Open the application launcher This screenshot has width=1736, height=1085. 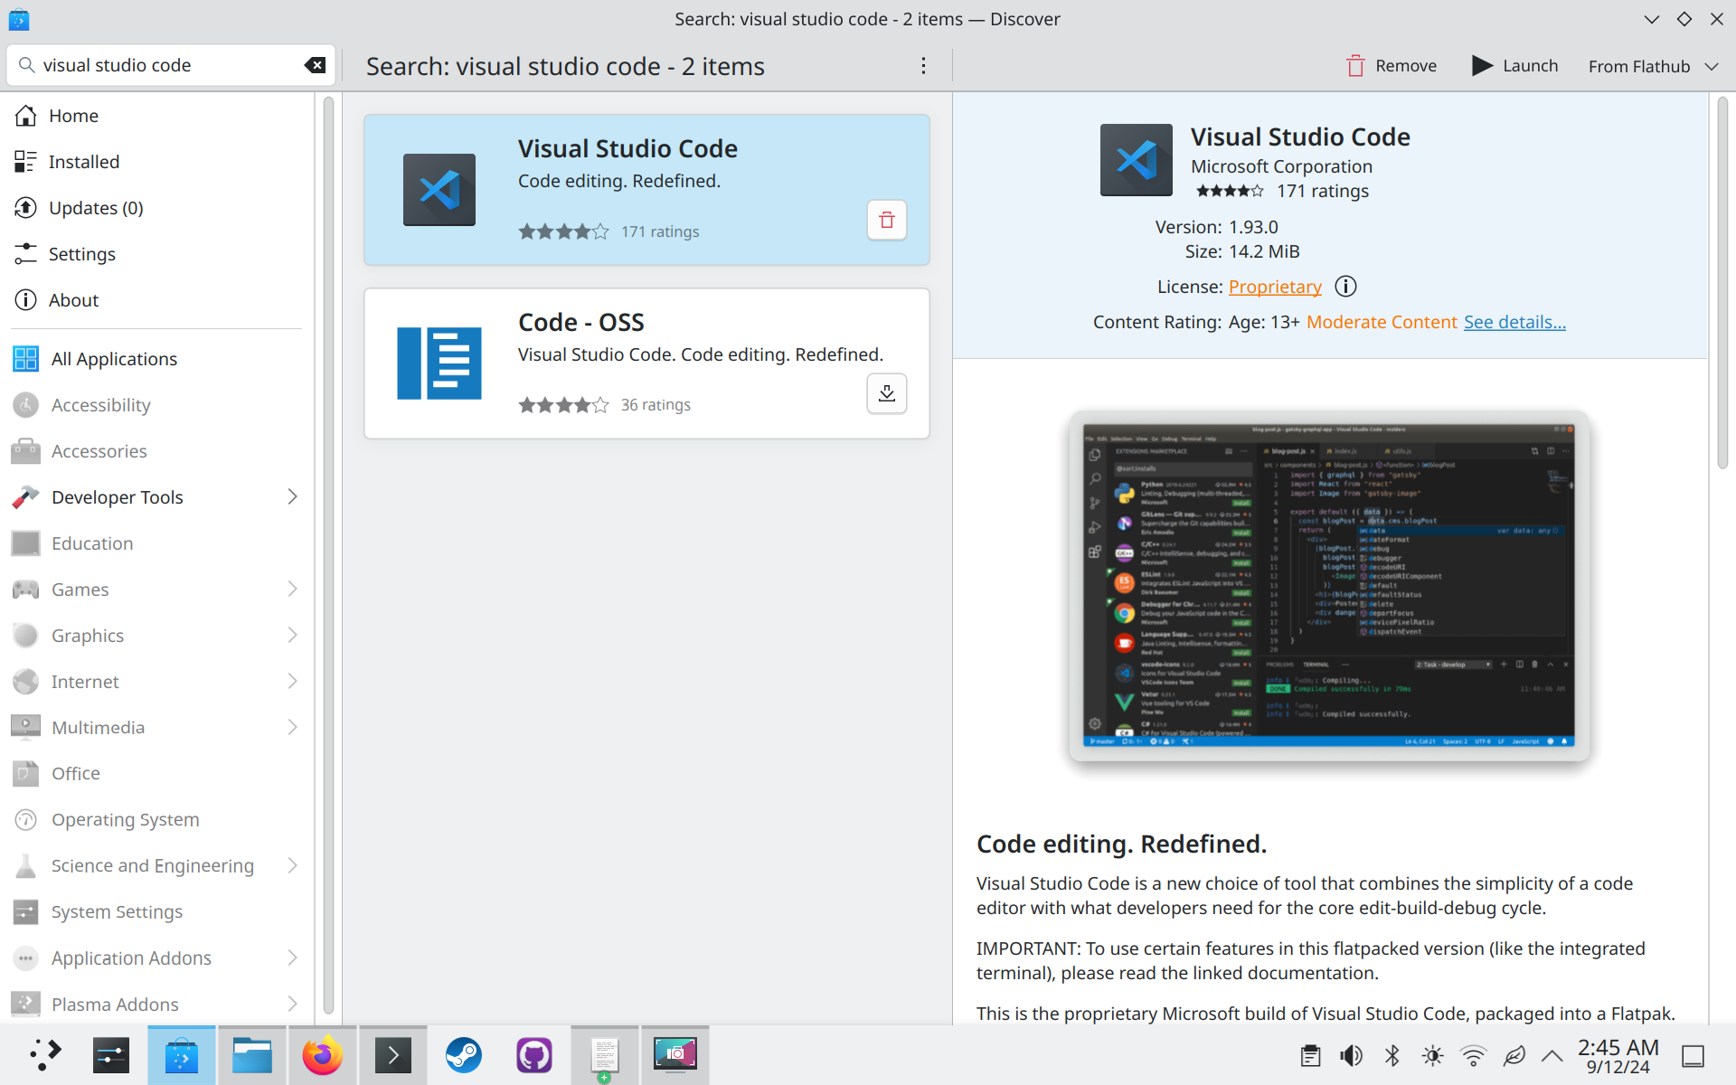point(44,1055)
